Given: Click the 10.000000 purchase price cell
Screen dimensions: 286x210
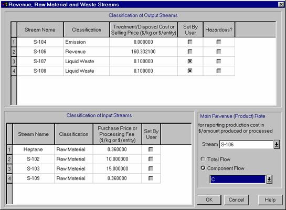Looking at the screenshot, I should pyautogui.click(x=117, y=159).
